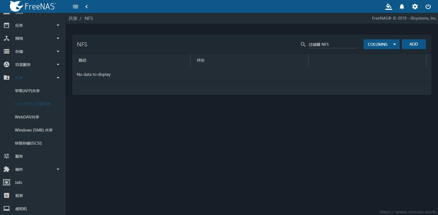Open 苹果(AFP)共享 page
438x215 pixels.
point(27,91)
